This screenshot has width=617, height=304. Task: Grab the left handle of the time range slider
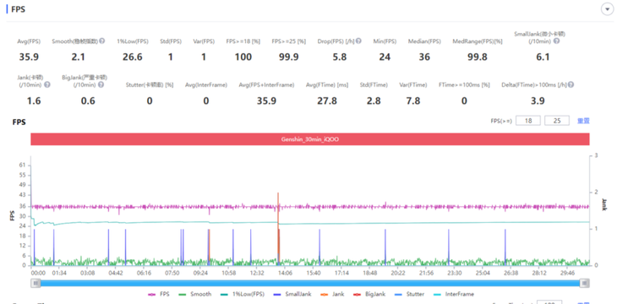36,283
